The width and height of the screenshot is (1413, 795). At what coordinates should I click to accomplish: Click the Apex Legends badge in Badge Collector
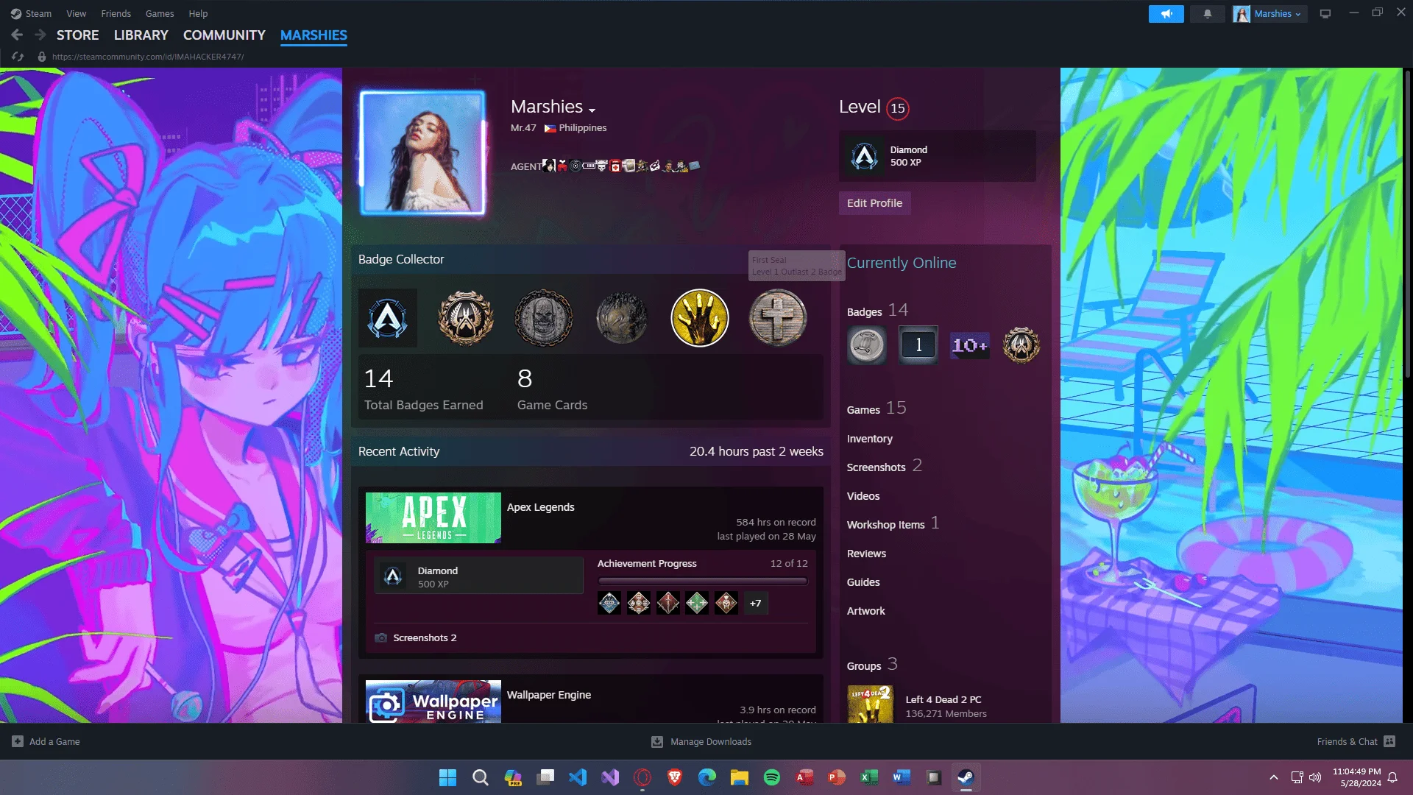(388, 318)
